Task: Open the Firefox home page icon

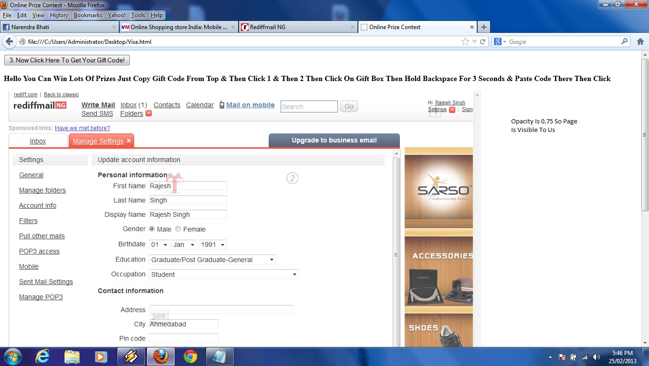Action: pyautogui.click(x=640, y=41)
